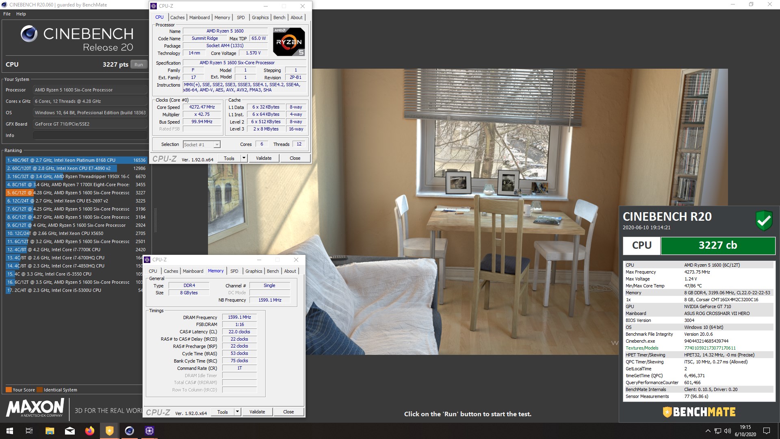Open CPU tab in lower CPU-Z window
The height and width of the screenshot is (439, 780).
pyautogui.click(x=153, y=271)
